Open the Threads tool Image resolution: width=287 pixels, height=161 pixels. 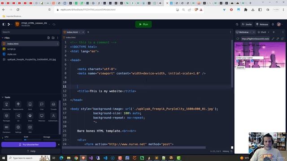click(53, 106)
